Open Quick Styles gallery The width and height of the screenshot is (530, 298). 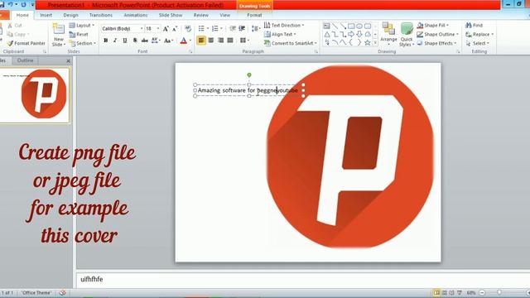(x=407, y=35)
